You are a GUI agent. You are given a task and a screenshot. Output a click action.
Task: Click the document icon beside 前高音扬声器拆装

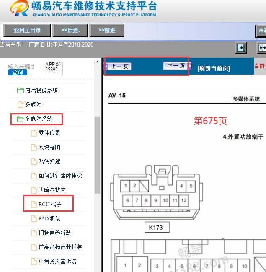point(34,247)
